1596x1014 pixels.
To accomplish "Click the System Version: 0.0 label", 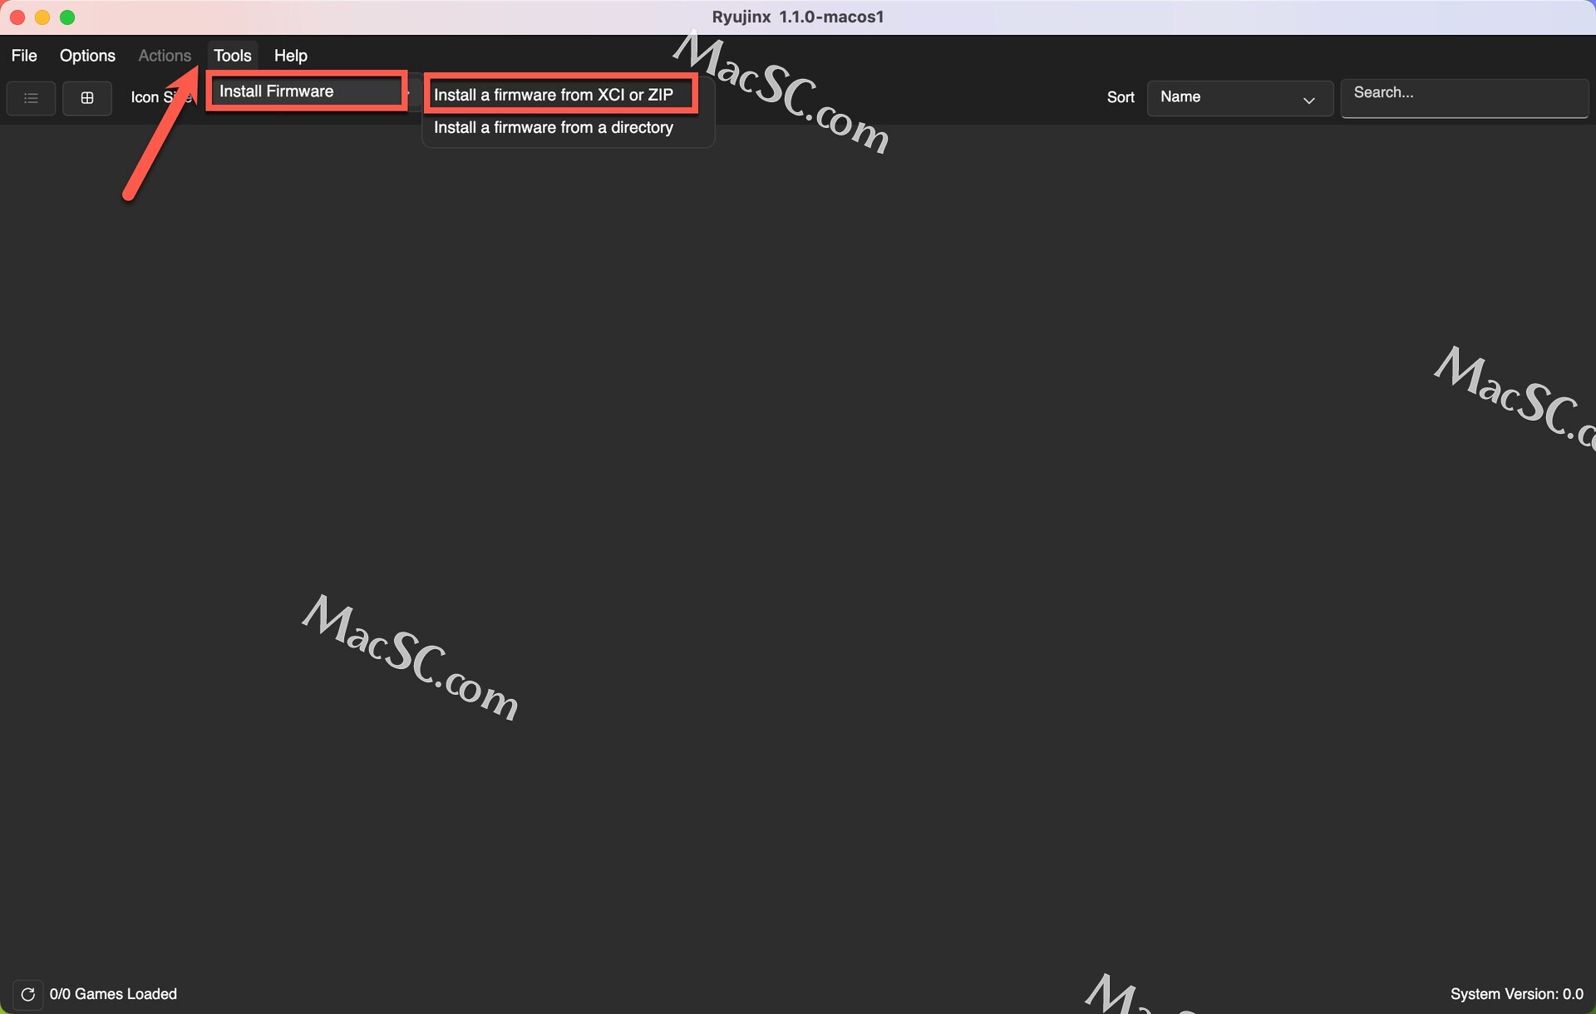I will coord(1517,994).
